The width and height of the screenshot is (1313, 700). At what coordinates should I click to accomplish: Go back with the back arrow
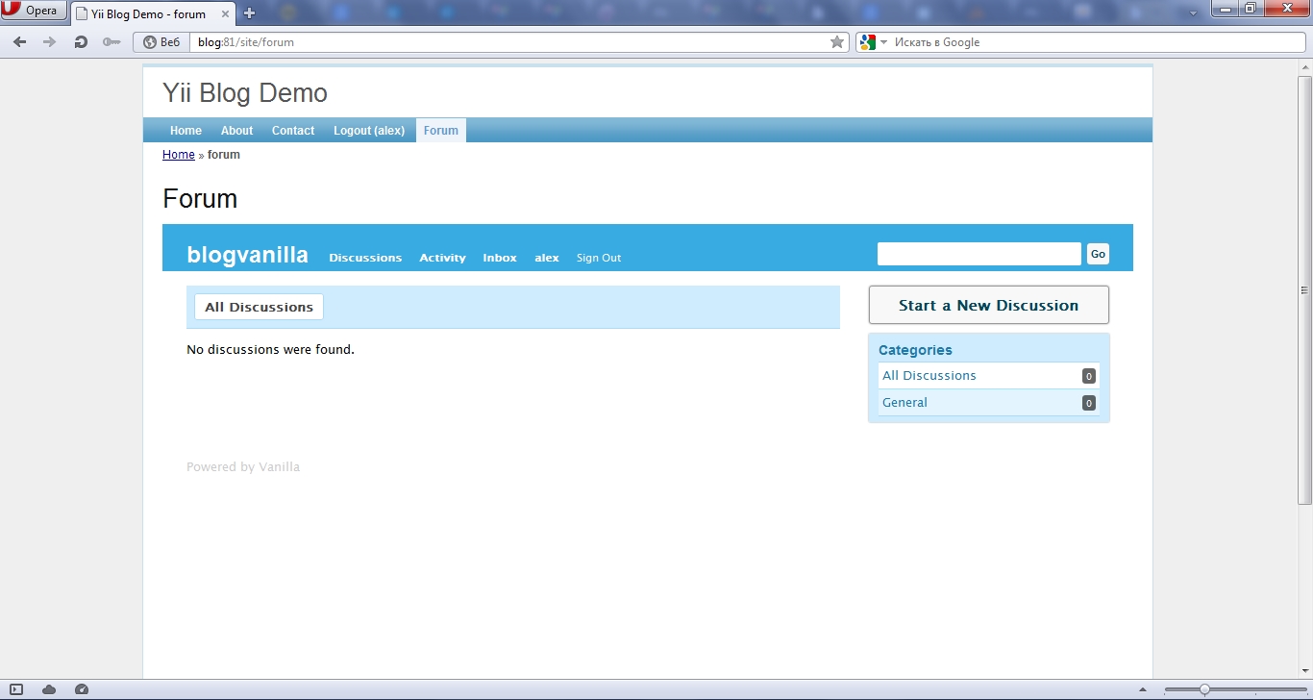point(20,42)
